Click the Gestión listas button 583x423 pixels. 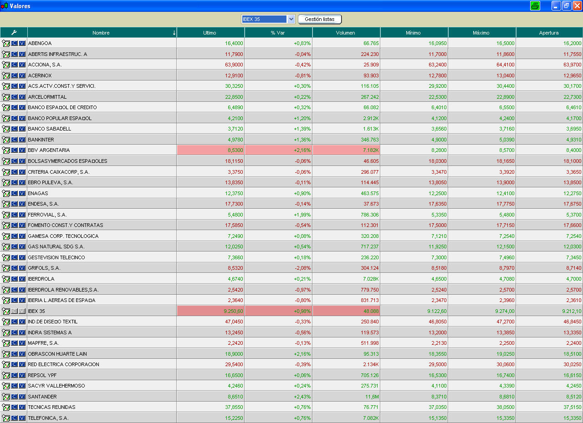319,19
